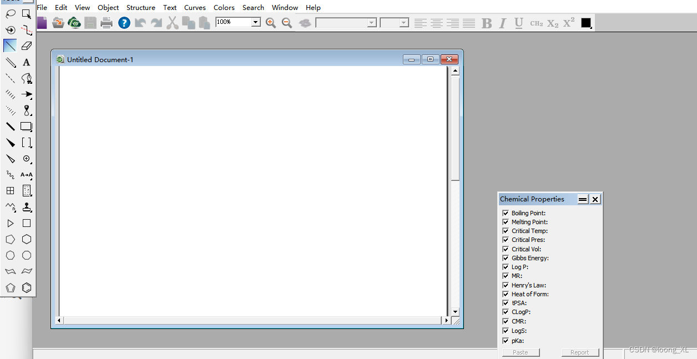The image size is (697, 359).
Task: Select the Lasso selection tool
Action: [x=9, y=13]
